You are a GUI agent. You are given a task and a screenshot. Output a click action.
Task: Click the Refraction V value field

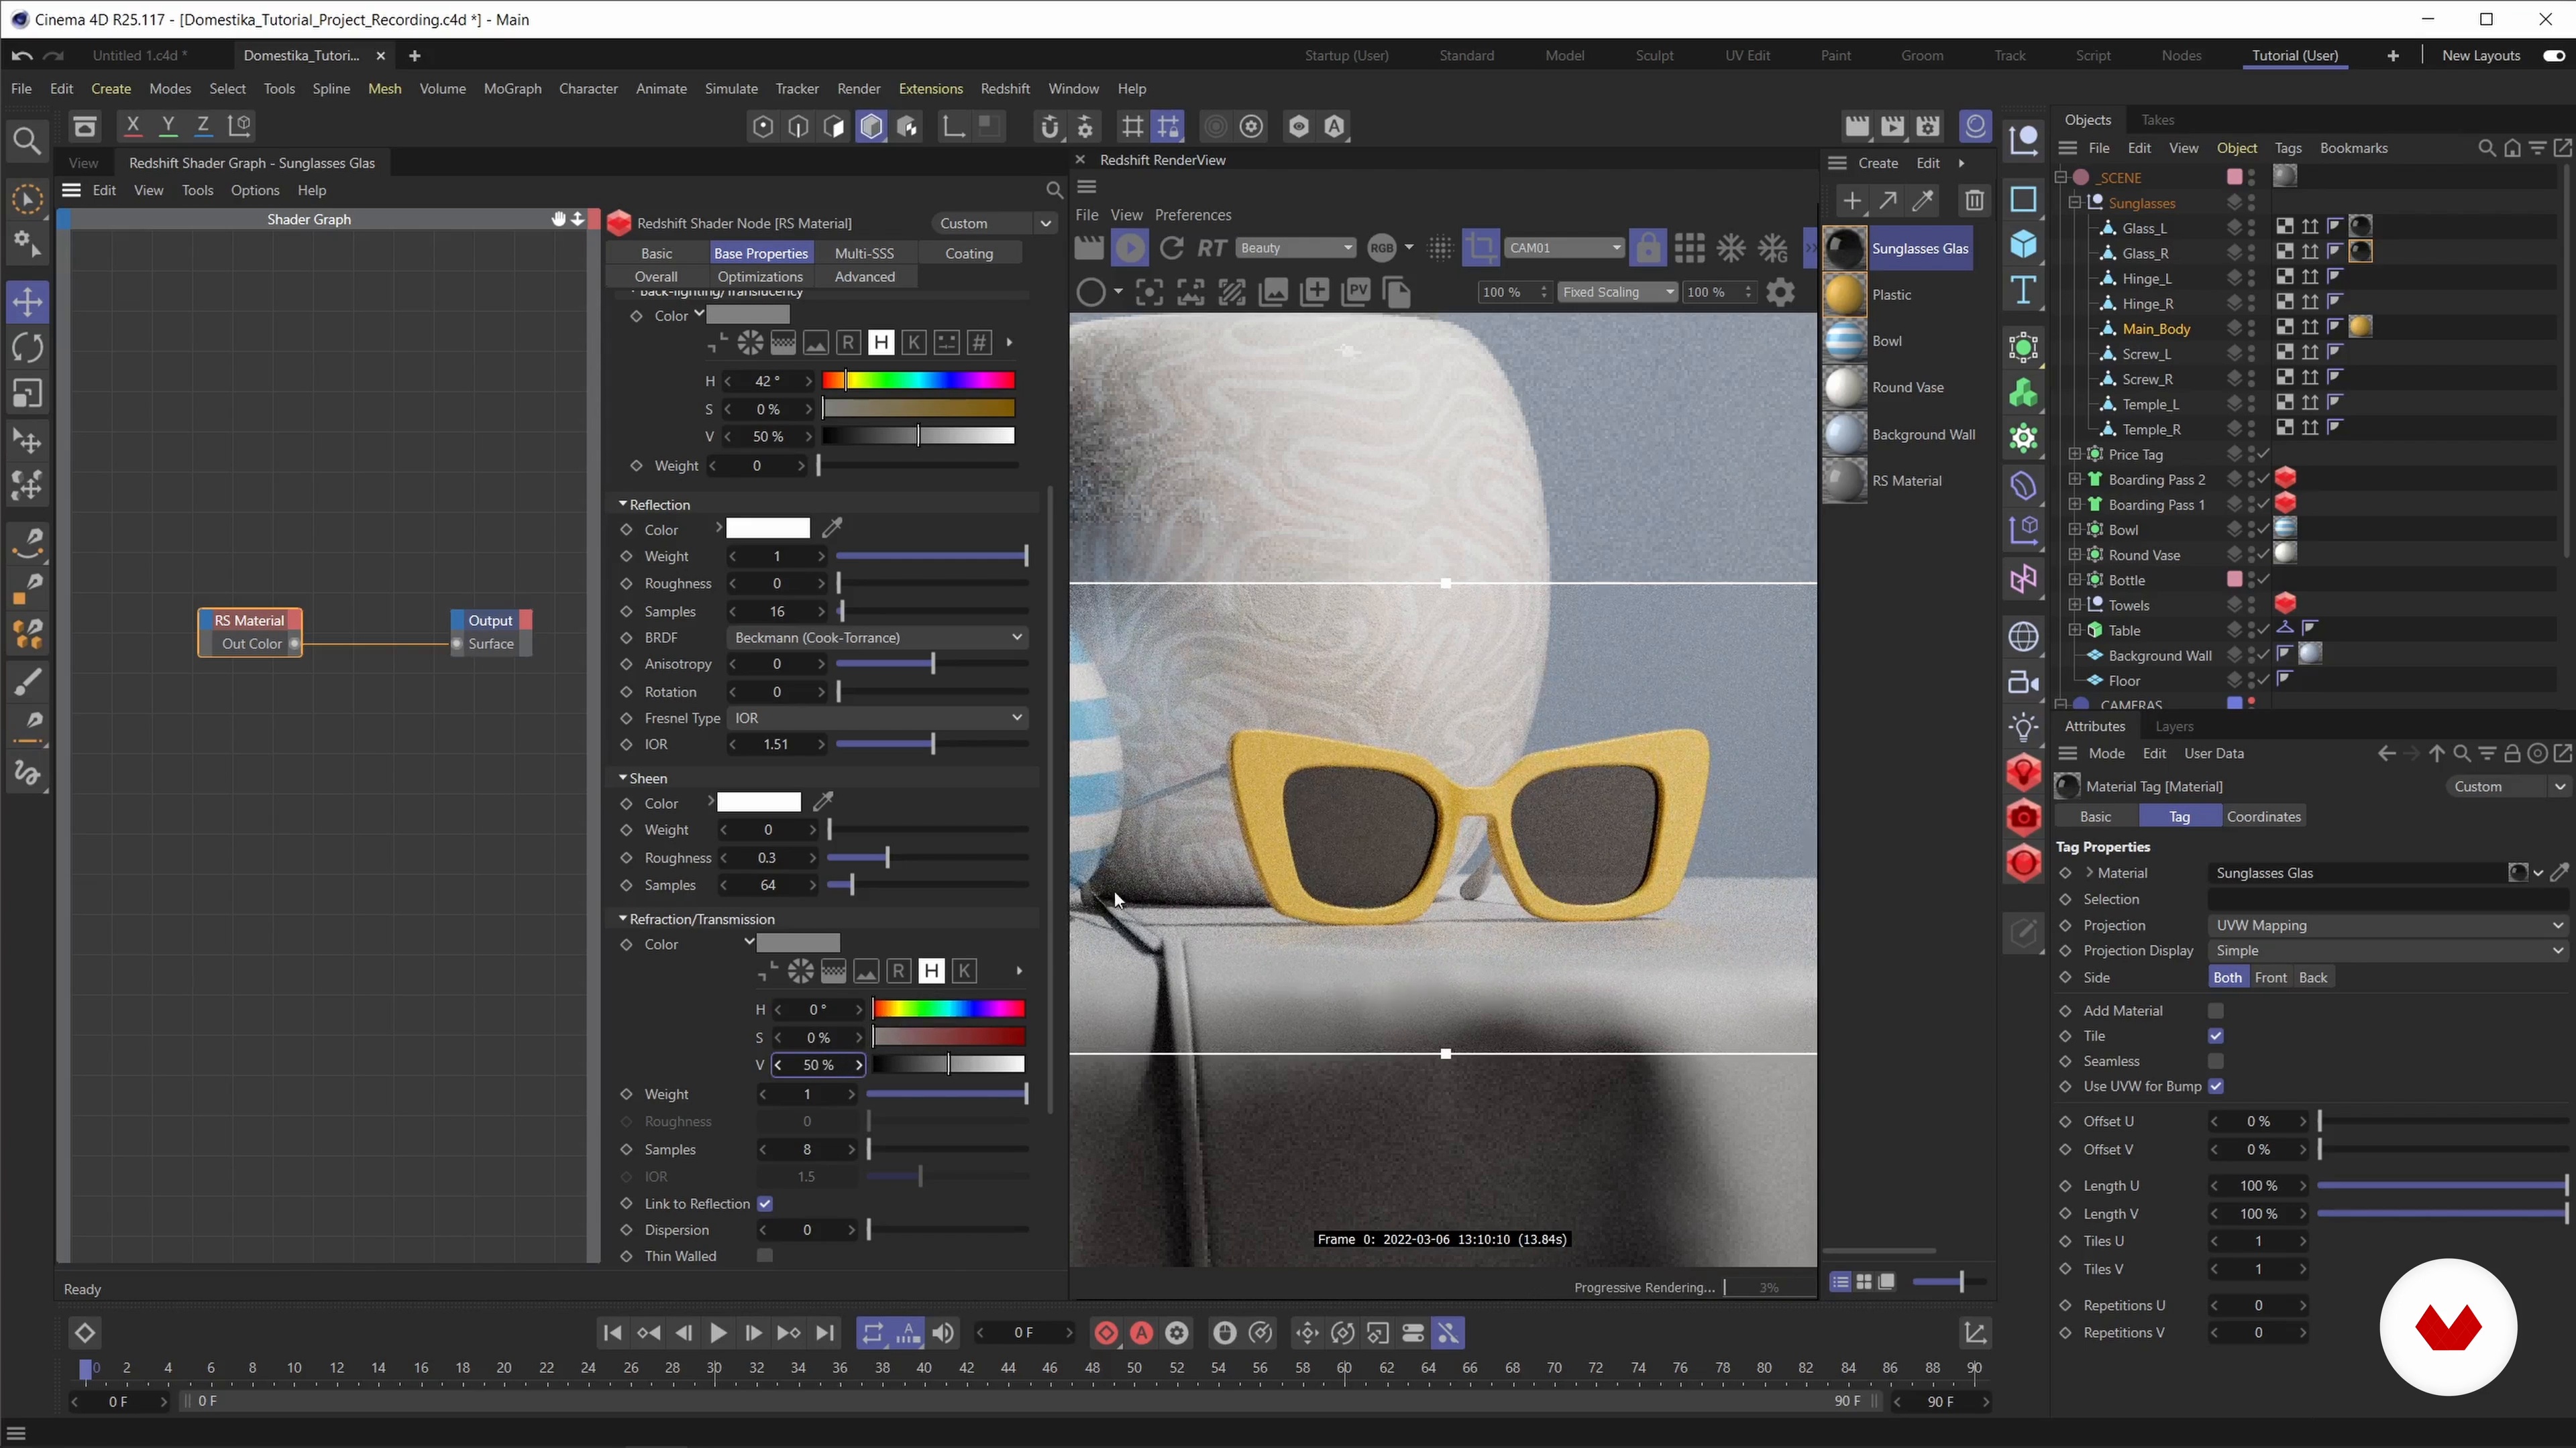pyautogui.click(x=818, y=1065)
